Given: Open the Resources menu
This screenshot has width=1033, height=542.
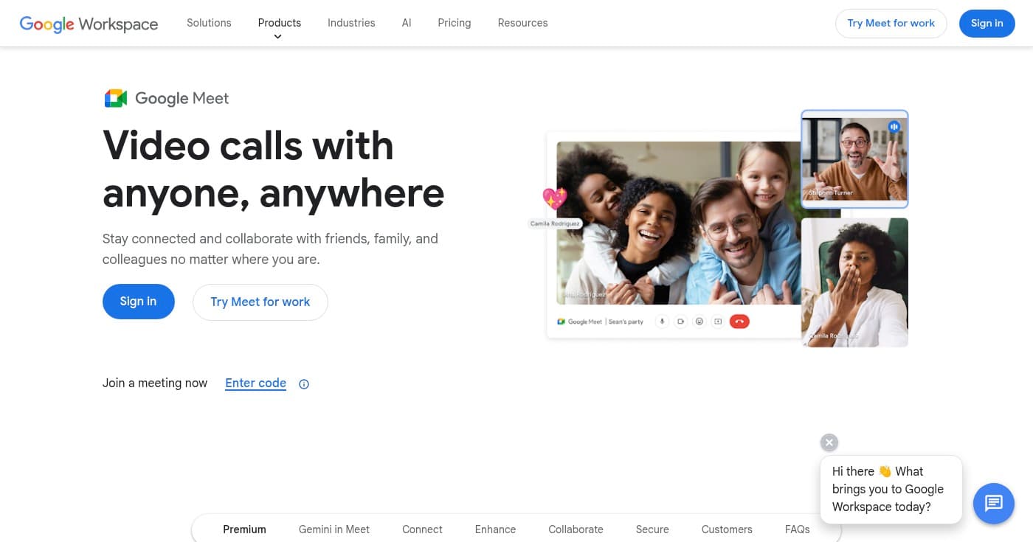Looking at the screenshot, I should 522,23.
